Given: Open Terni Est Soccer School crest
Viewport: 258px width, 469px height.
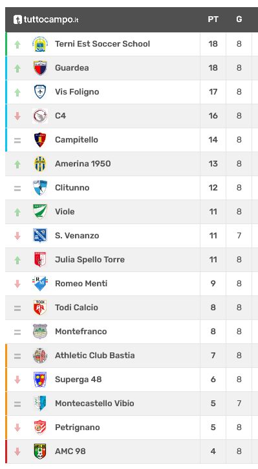Looking at the screenshot, I should coord(40,44).
